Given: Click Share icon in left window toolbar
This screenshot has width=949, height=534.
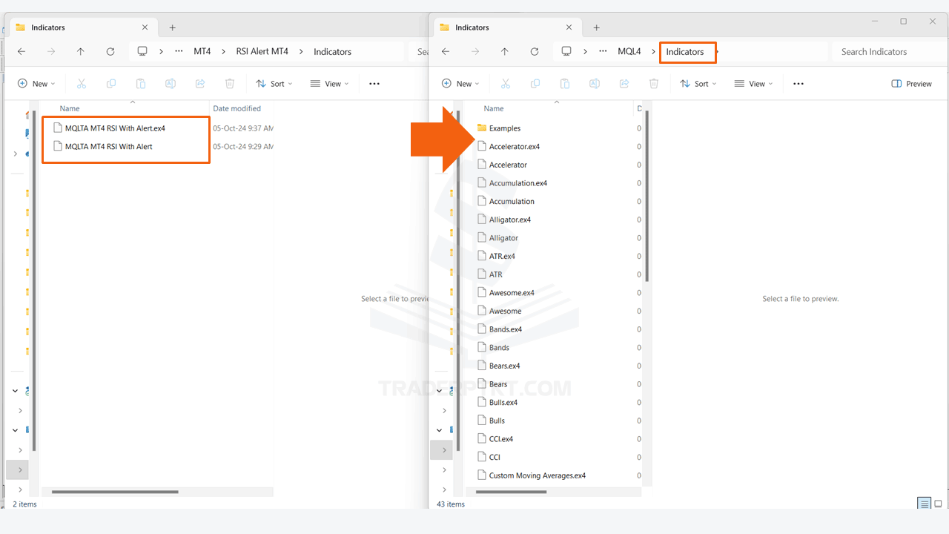Looking at the screenshot, I should [x=200, y=84].
